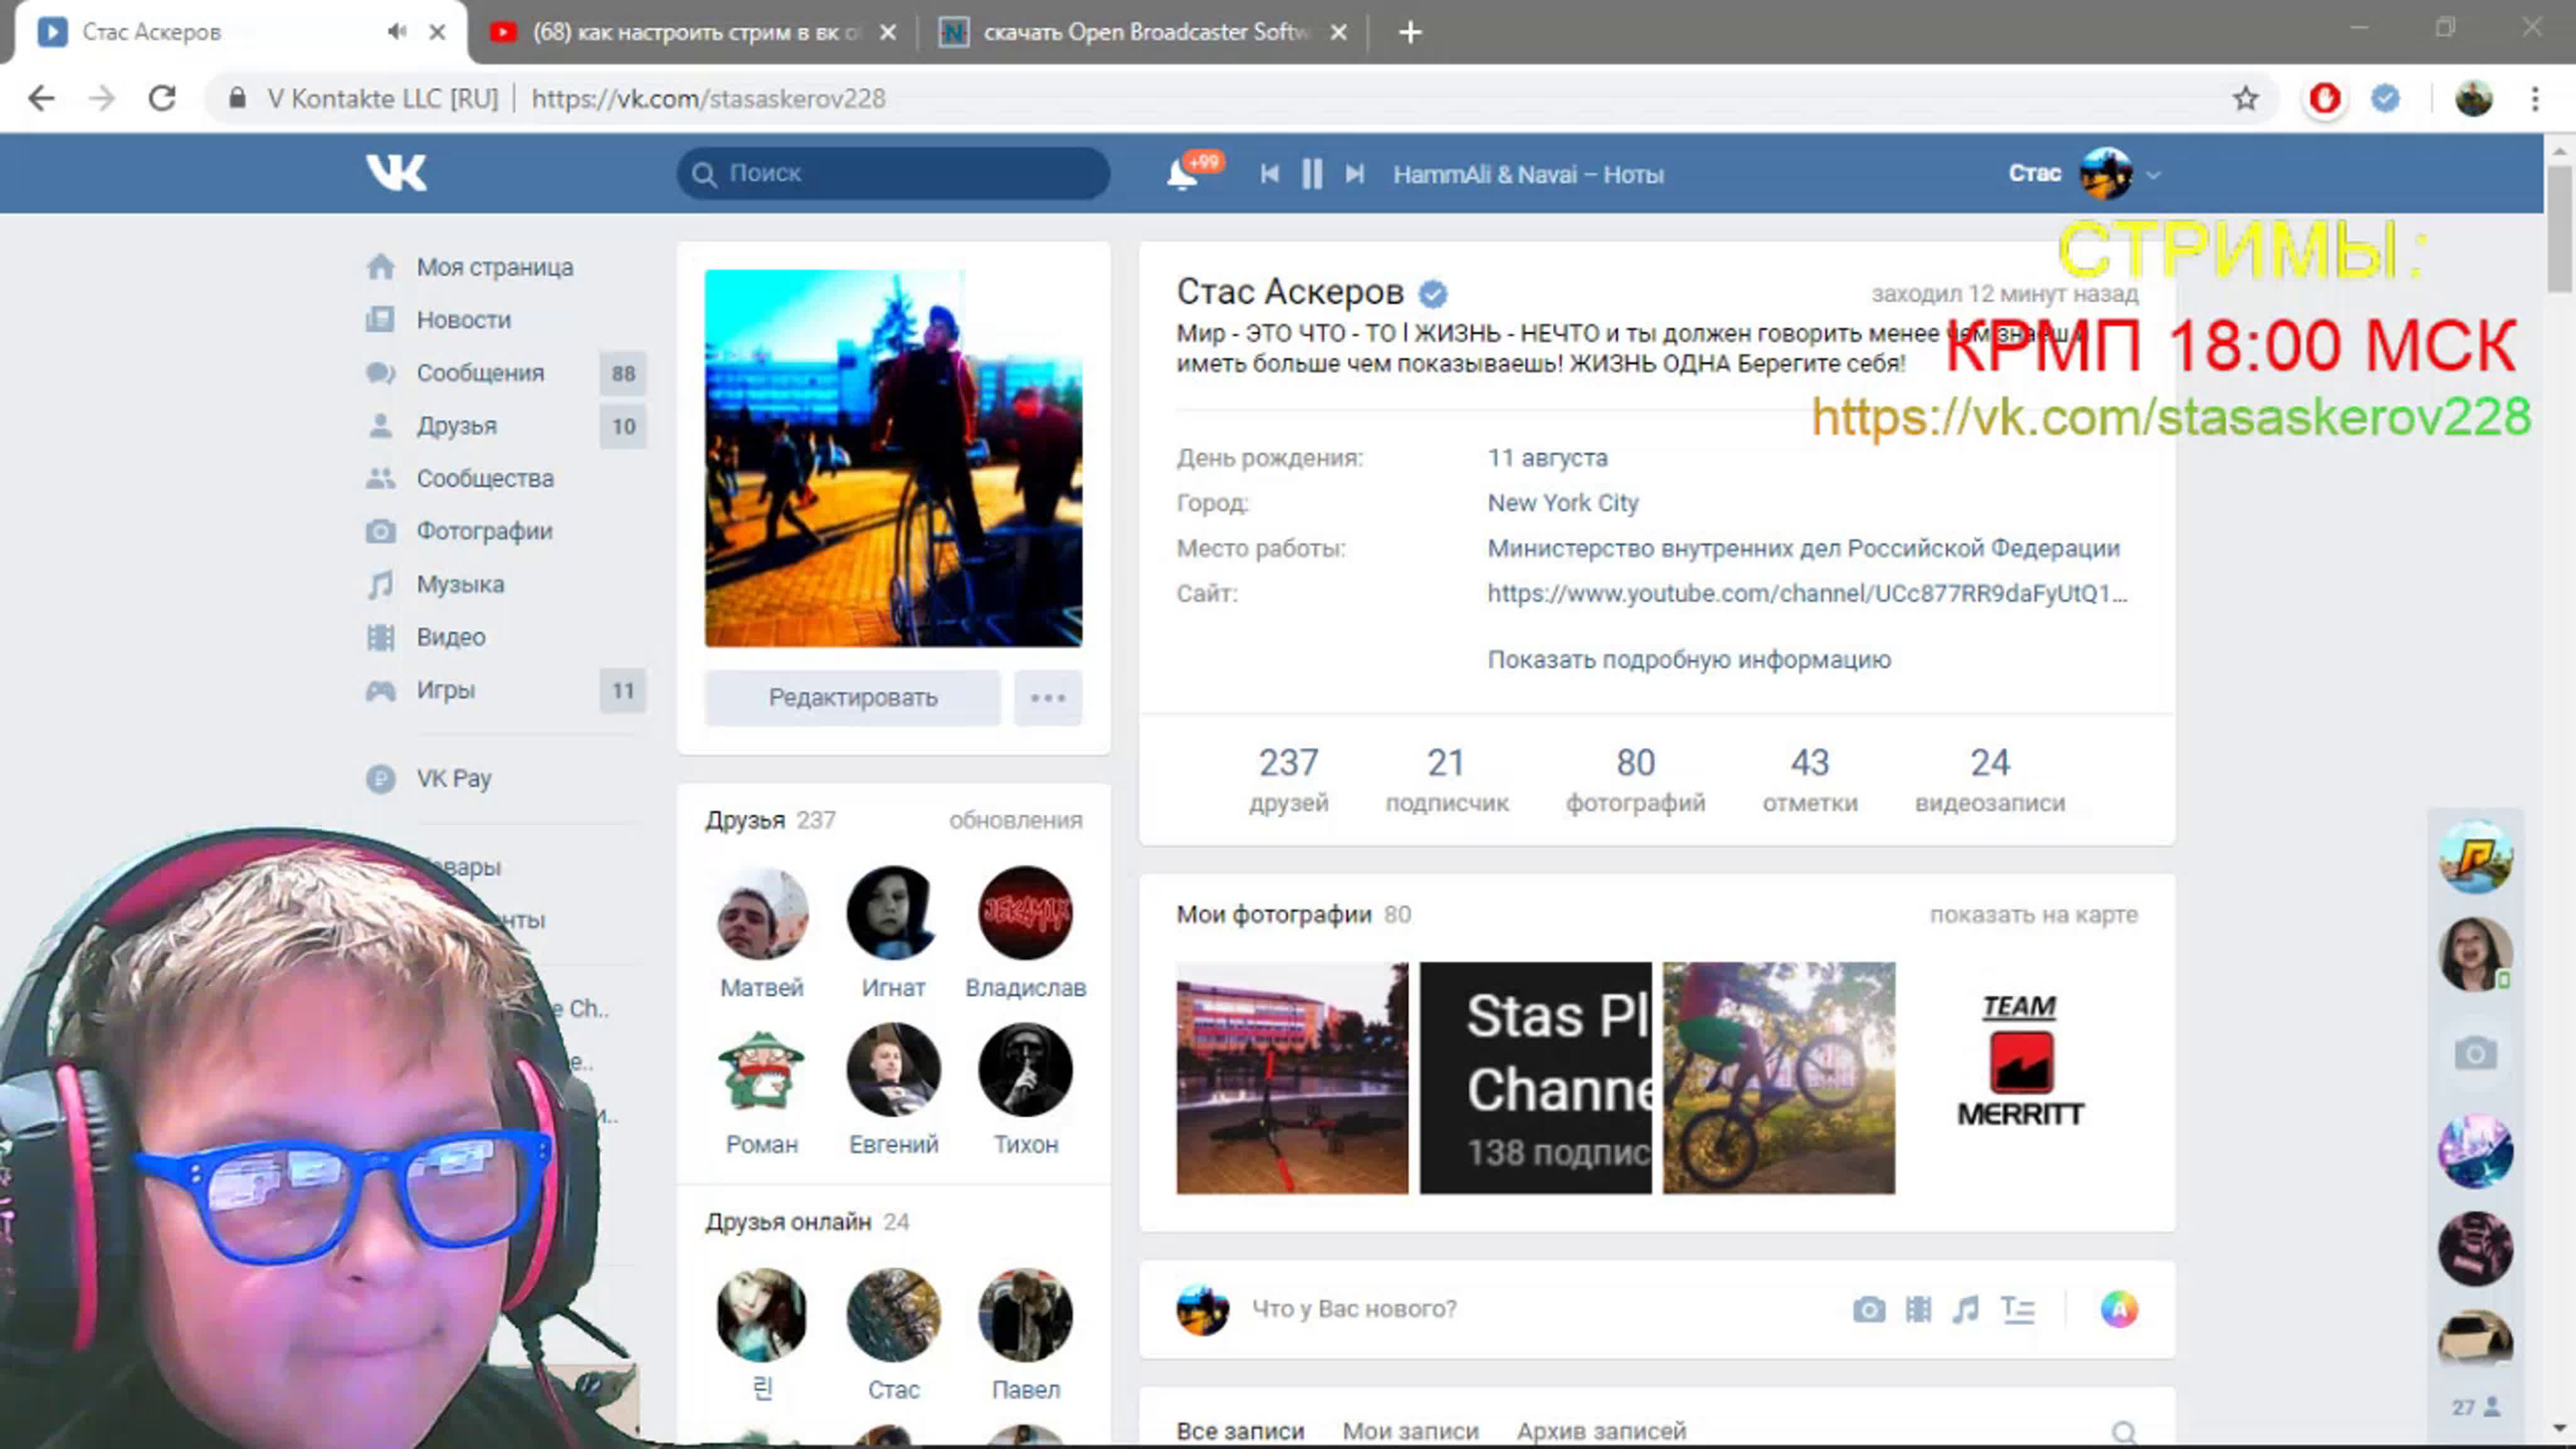Open the Министерство внутренних дел workplace link
The width and height of the screenshot is (2576, 1449).
[1804, 548]
